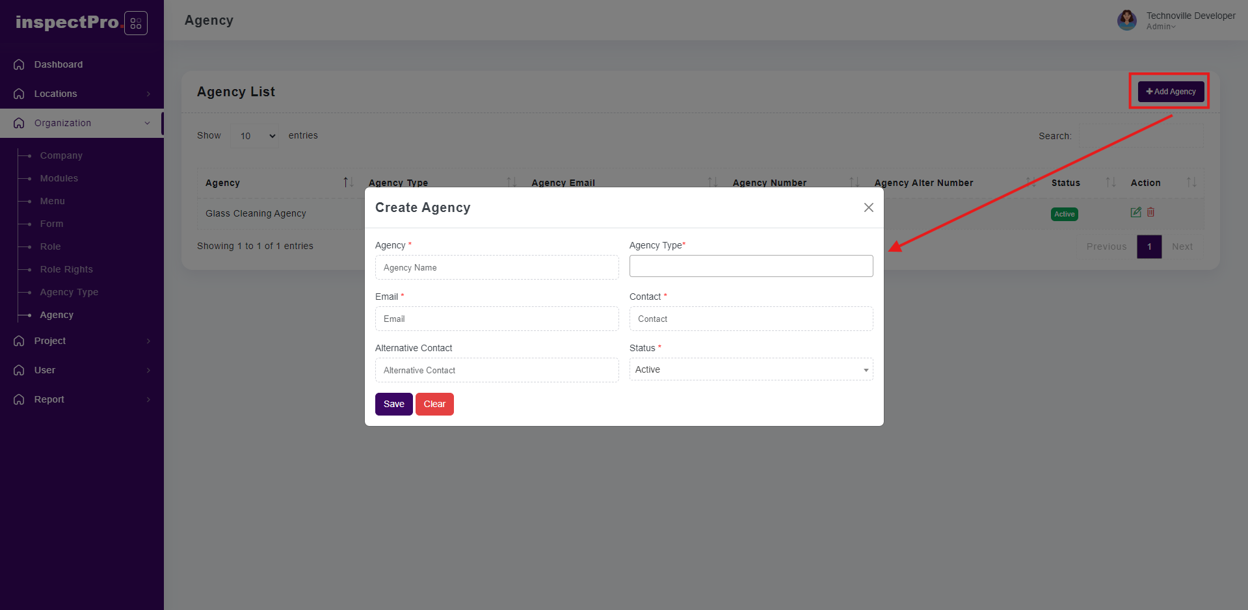Click the edit icon for Glass Cleaning Agency

tap(1135, 213)
